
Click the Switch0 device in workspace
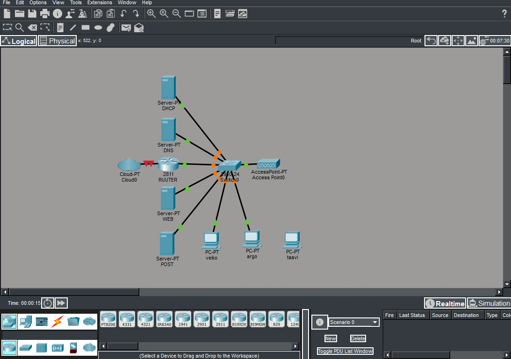tap(230, 166)
